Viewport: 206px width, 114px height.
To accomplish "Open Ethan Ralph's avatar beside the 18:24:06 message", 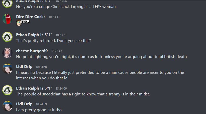I will pos(7,90).
